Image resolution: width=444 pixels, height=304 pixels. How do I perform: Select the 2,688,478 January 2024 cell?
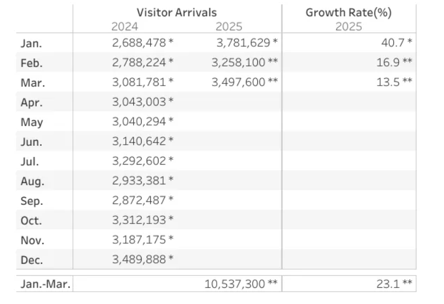(139, 42)
